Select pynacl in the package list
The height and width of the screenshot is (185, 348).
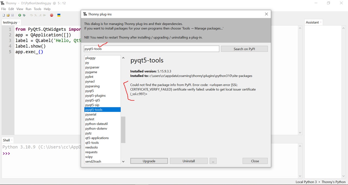[x=102, y=81]
